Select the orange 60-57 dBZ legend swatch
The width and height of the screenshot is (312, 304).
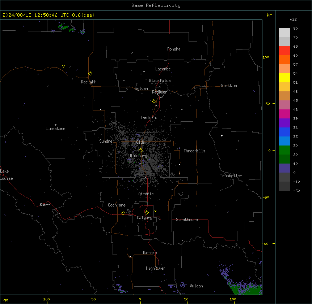tap(284, 60)
